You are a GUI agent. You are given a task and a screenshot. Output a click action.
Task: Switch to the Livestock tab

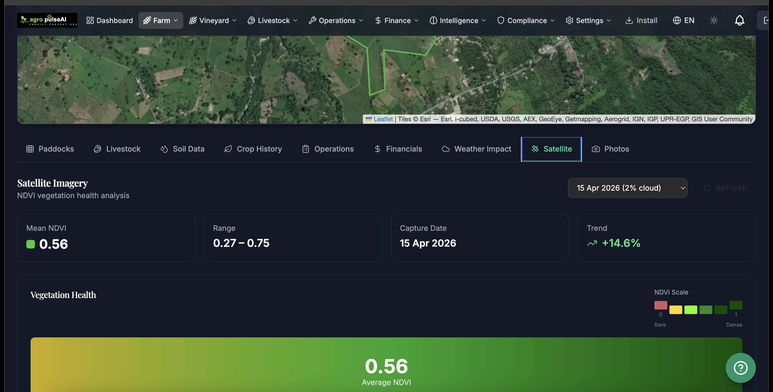[x=117, y=149]
